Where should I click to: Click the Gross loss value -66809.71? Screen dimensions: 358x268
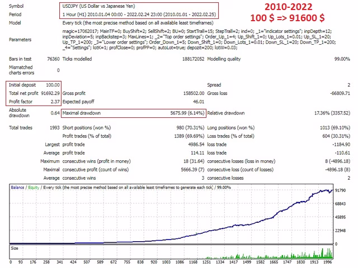coord(340,93)
